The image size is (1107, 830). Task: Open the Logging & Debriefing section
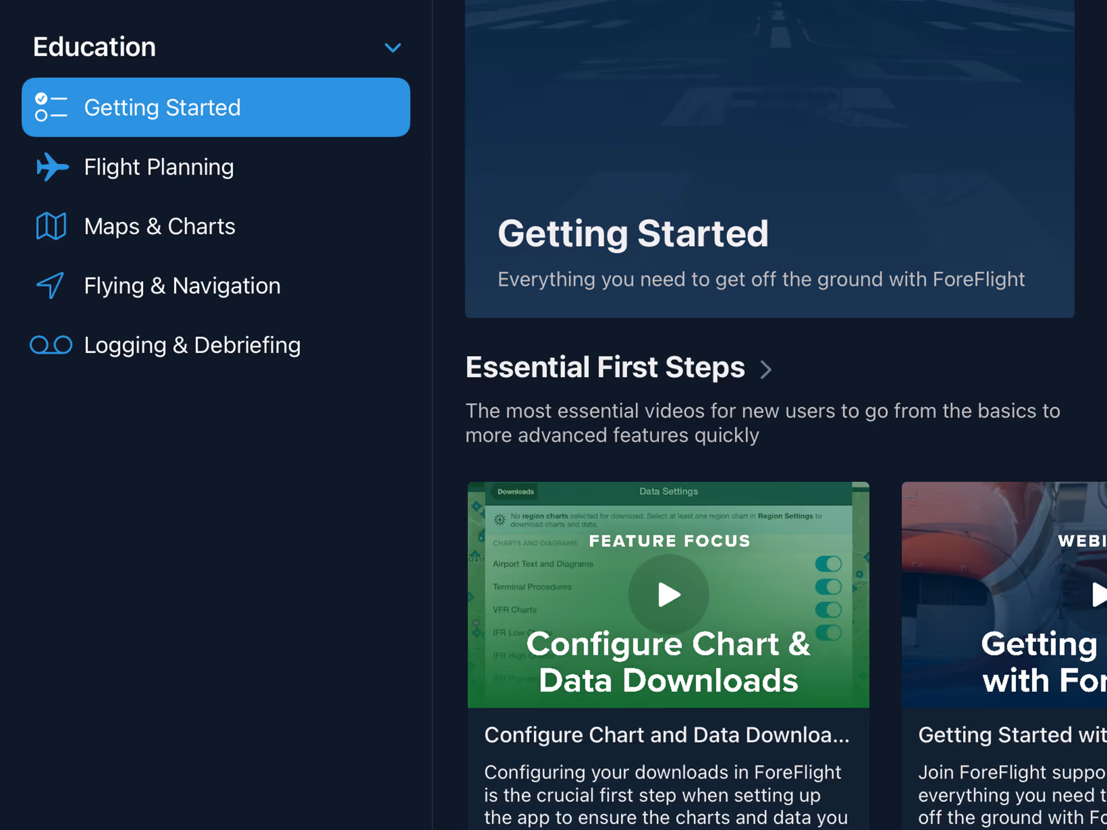216,345
